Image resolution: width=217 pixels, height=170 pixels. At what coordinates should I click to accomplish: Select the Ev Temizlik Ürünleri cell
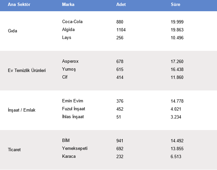[x=27, y=71]
